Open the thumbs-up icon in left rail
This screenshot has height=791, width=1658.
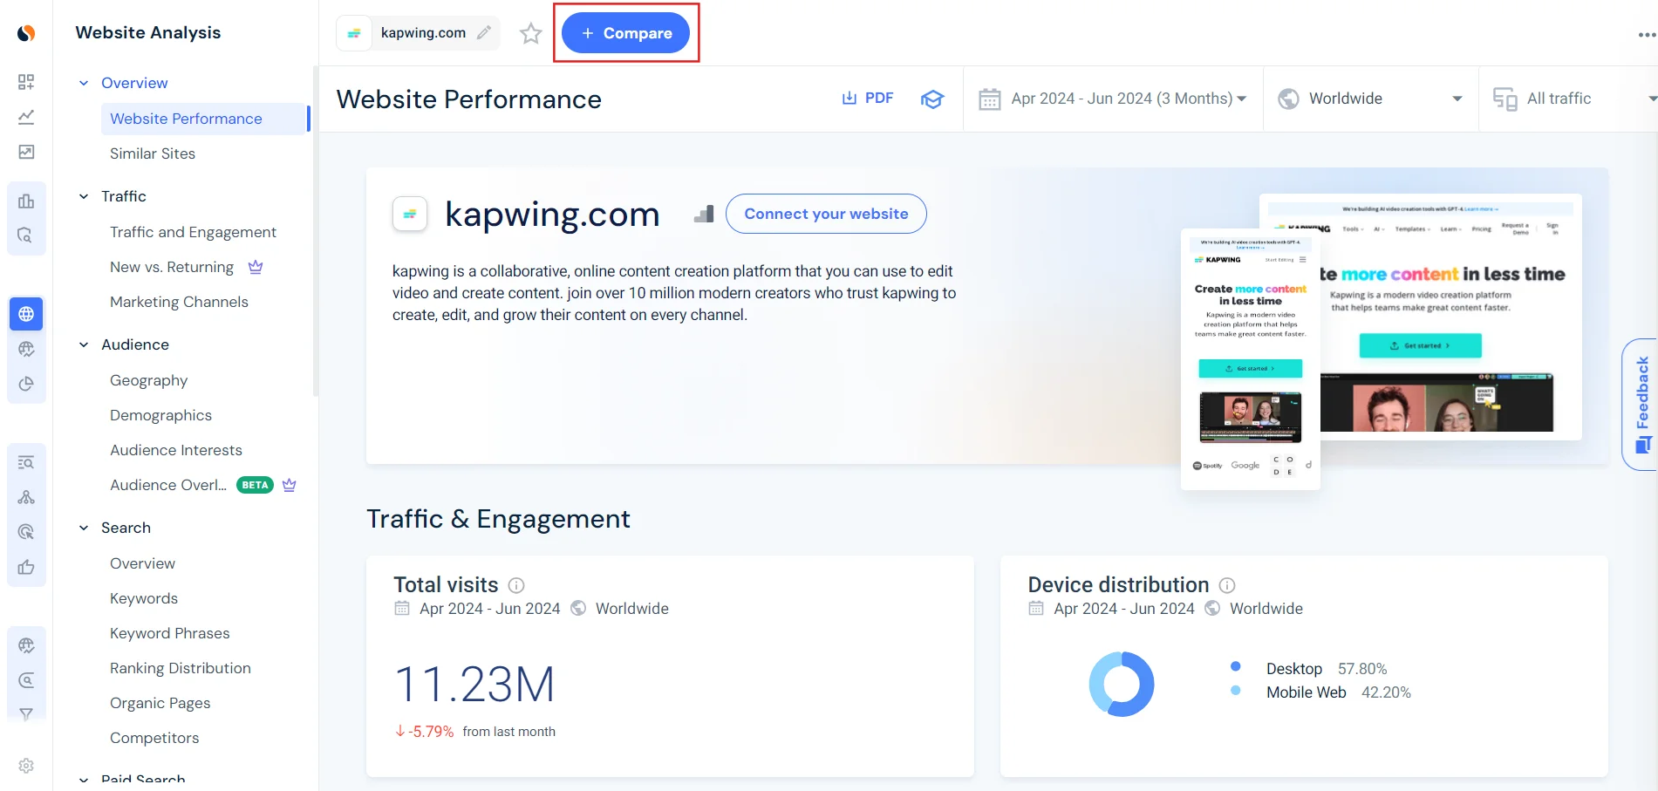pos(26,567)
